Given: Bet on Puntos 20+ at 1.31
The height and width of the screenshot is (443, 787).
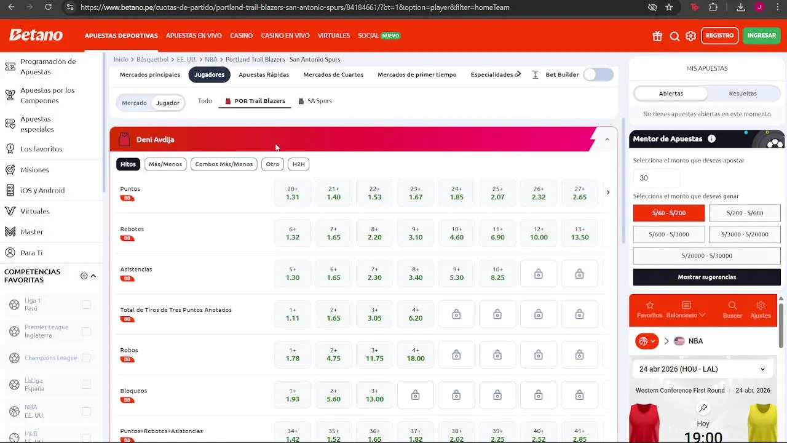Looking at the screenshot, I should tap(292, 193).
